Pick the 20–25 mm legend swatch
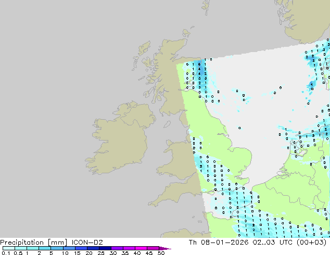 (93, 248)
